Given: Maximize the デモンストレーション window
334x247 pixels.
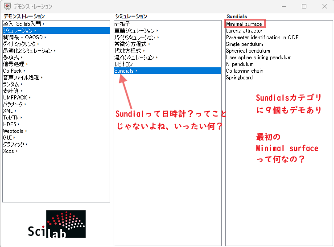Looking at the screenshot, I should click(304, 6).
